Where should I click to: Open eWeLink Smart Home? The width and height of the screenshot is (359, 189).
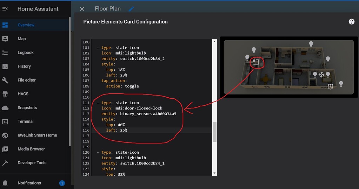37,135
